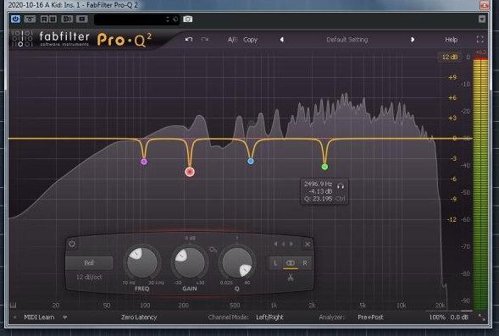Image resolution: width=499 pixels, height=336 pixels.
Task: Load previous preset with left arrow
Action: [x=281, y=40]
